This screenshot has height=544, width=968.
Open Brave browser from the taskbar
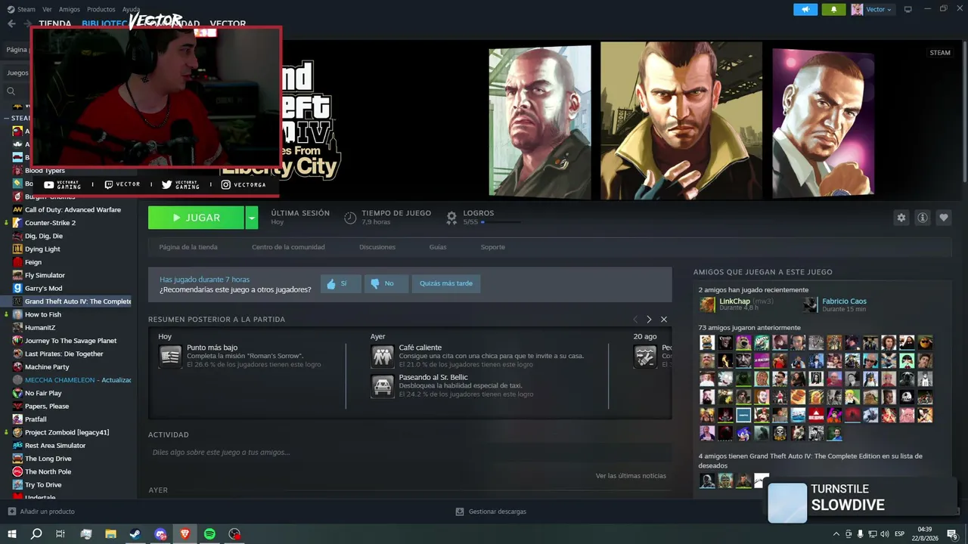[185, 534]
